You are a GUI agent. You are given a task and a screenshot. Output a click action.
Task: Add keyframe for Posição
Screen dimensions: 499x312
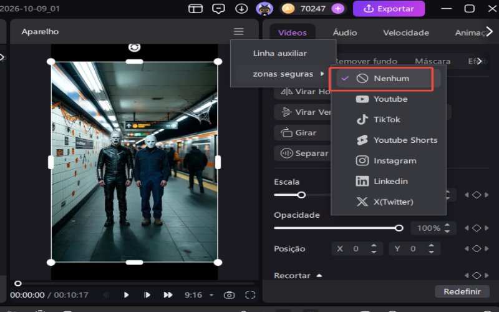point(477,248)
